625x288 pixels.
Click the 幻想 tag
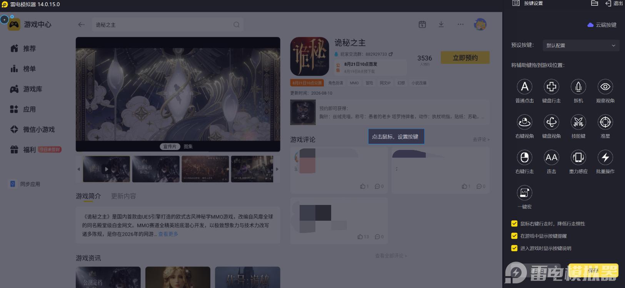click(401, 83)
